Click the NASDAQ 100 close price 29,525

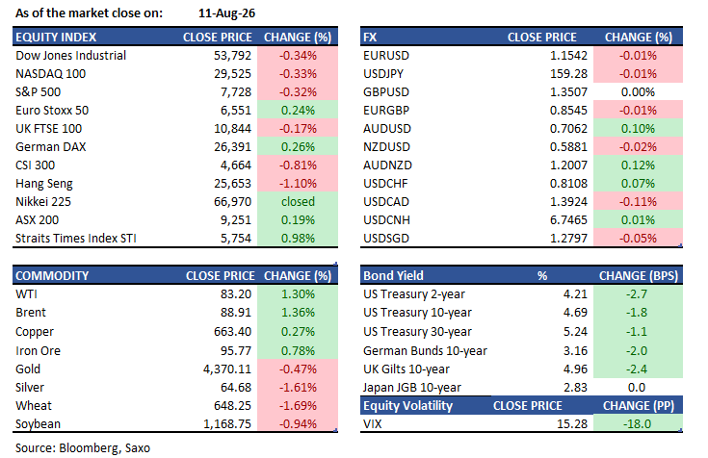[232, 73]
